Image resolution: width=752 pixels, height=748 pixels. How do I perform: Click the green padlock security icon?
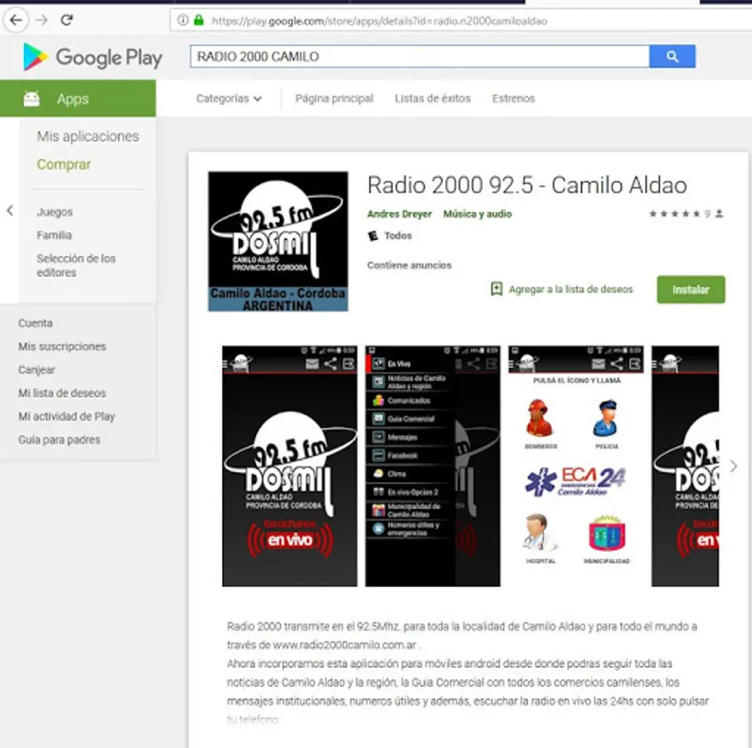[x=199, y=20]
